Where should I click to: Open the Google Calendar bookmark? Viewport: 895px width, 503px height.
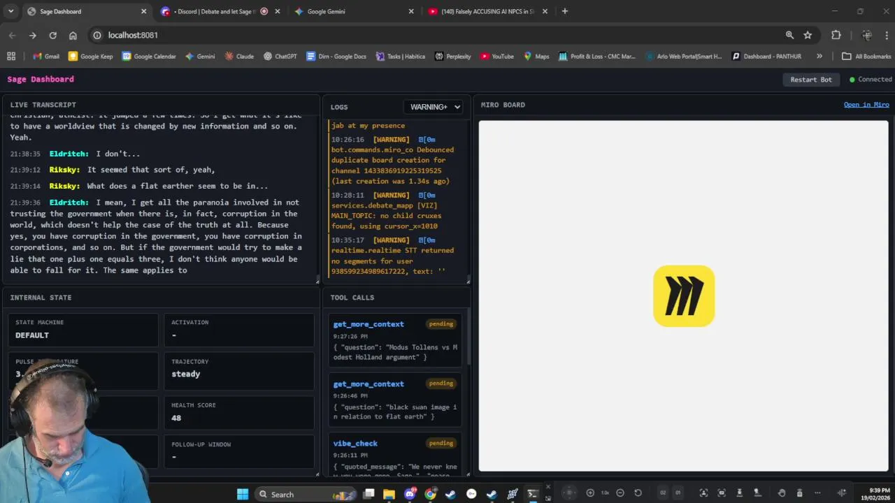pos(149,57)
